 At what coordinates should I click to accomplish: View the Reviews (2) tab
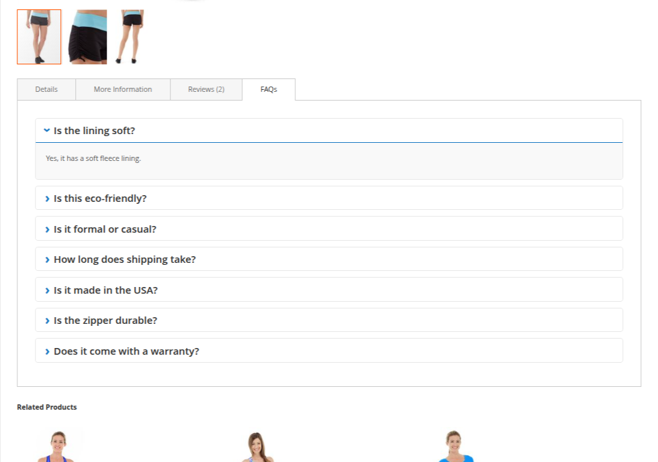pyautogui.click(x=206, y=89)
